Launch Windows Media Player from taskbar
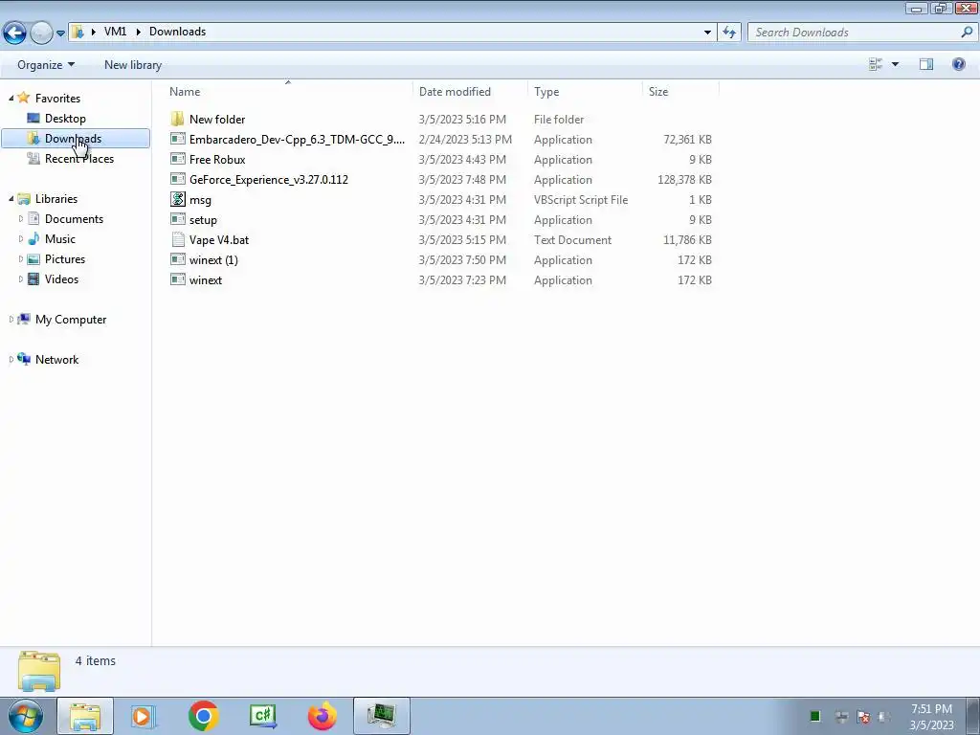 pos(144,716)
